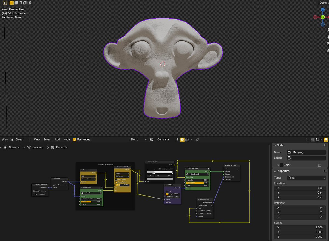
Task: Click the material user count 2 button
Action: [177, 140]
